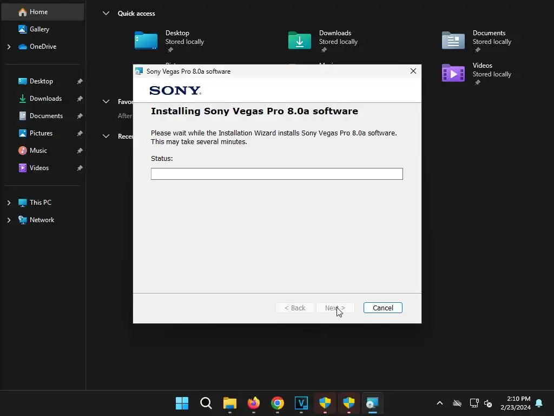
Task: Open the first shield icon on taskbar
Action: point(325,403)
